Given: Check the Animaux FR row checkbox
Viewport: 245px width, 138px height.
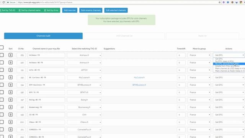Looking at the screenshot, I should point(2,55).
